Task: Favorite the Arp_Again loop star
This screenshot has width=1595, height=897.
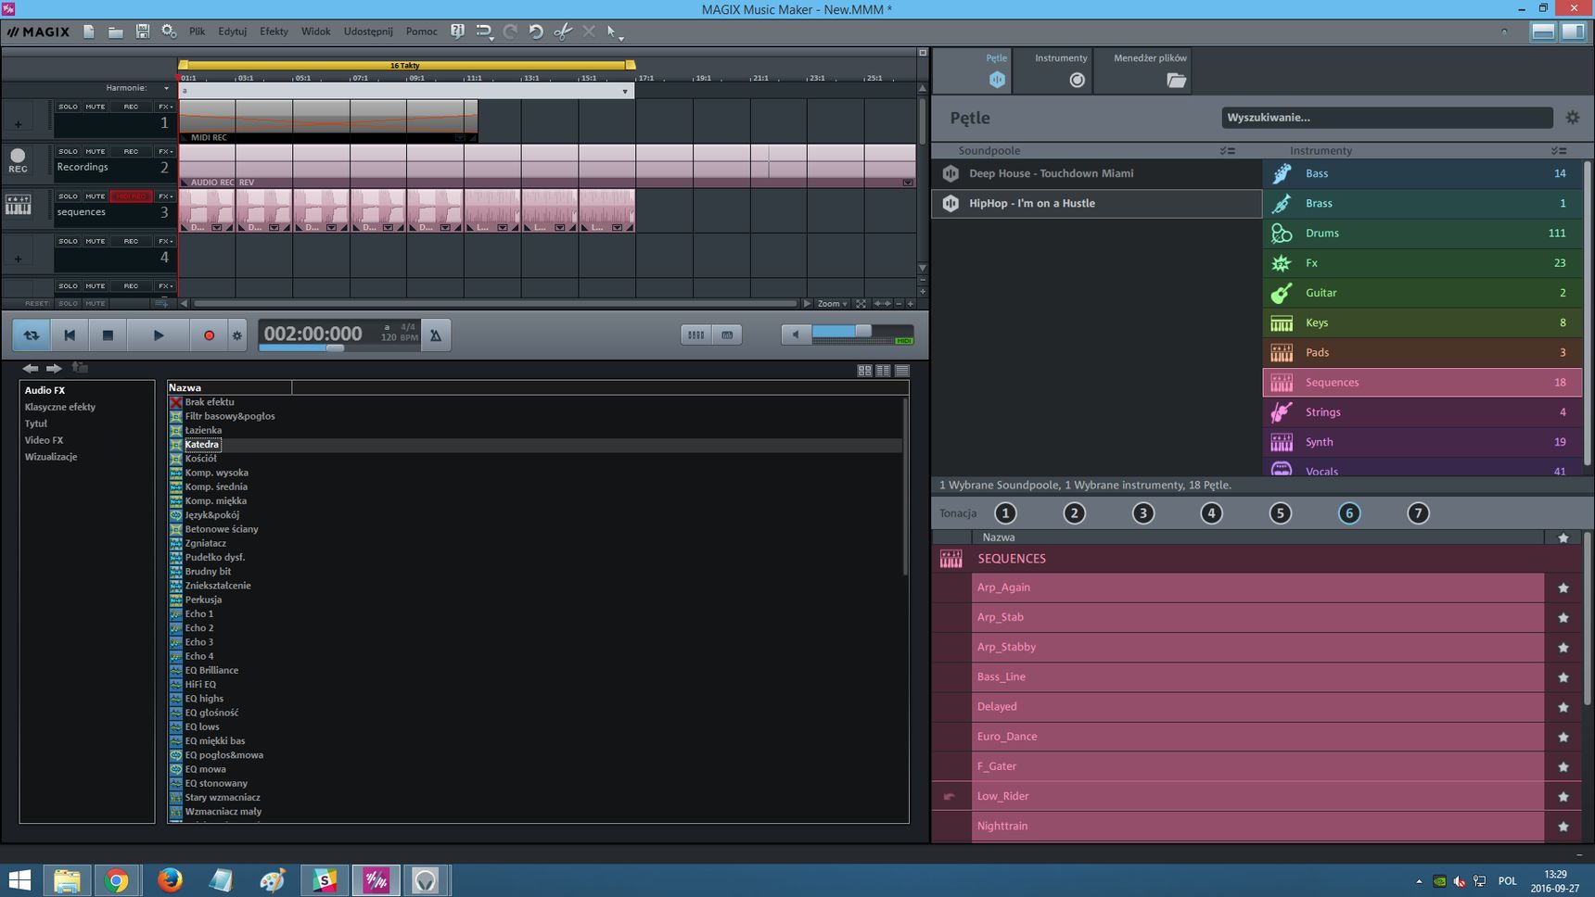Action: point(1563,587)
